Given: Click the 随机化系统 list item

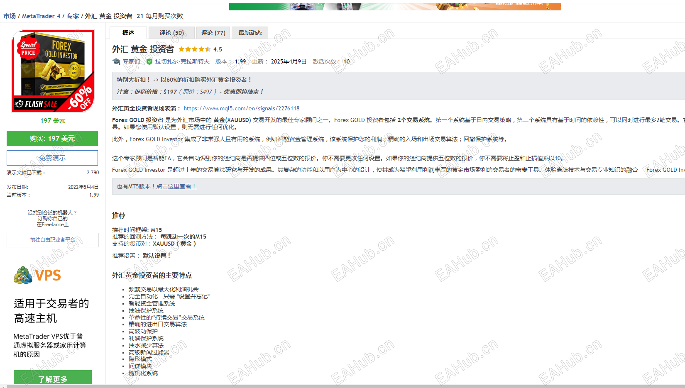Looking at the screenshot, I should coord(143,373).
